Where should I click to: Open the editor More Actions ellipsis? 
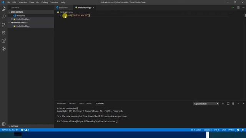pos(243,8)
